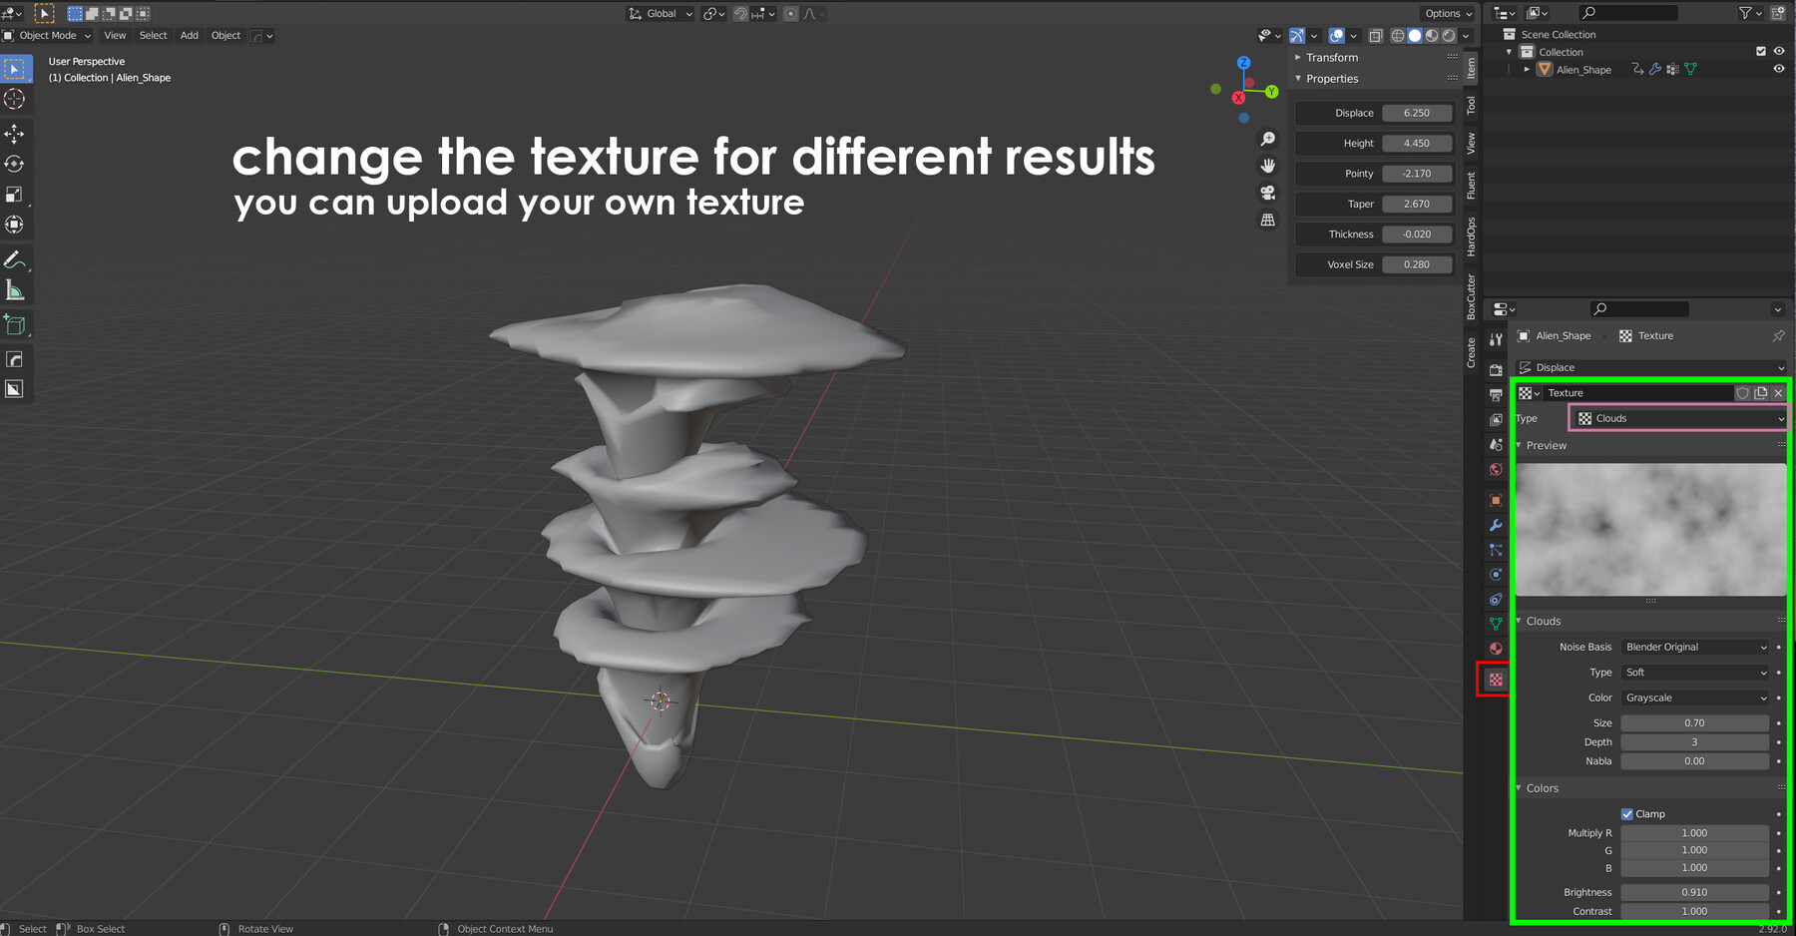This screenshot has width=1796, height=936.
Task: Toggle X-ray mode in the viewport header
Action: [x=1375, y=36]
